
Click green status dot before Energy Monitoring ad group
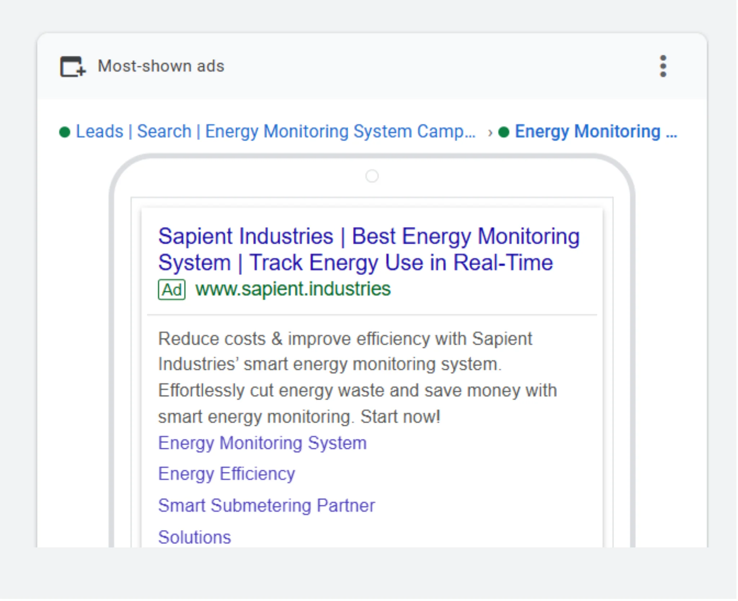click(x=503, y=132)
